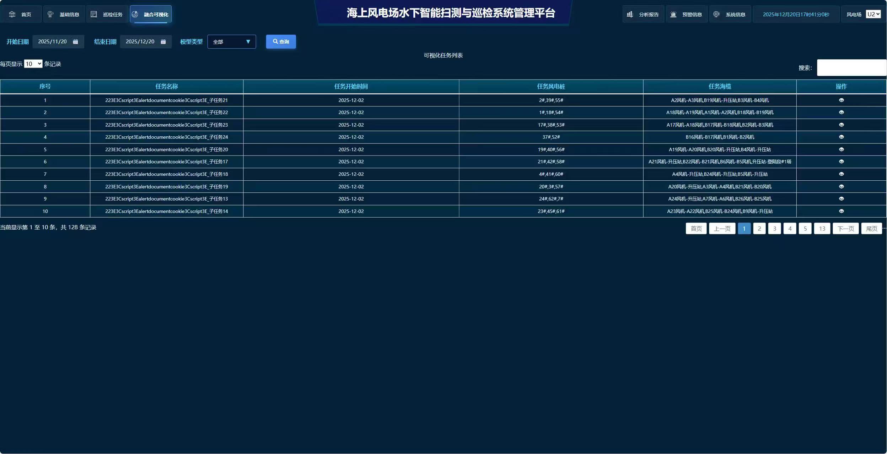
Task: Click the eye icon for row 10
Action: [x=841, y=211]
